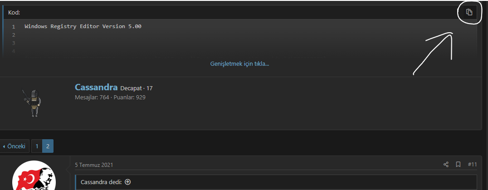Click the 'Cassandra dedi:' quote header
The height and width of the screenshot is (190, 488).
(101, 182)
